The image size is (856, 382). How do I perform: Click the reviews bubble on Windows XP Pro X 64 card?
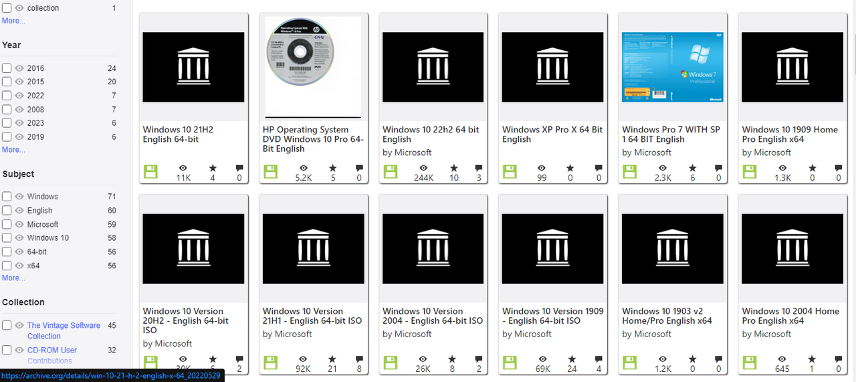point(598,169)
